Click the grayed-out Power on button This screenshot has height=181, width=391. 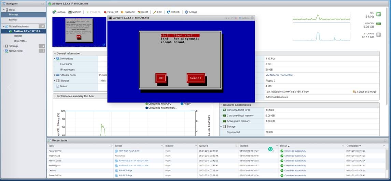click(x=93, y=12)
